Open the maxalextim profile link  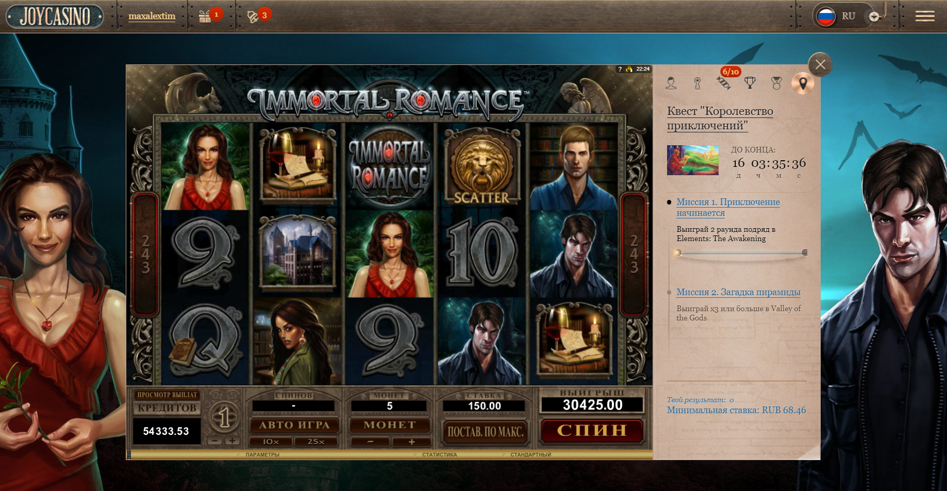tap(152, 16)
